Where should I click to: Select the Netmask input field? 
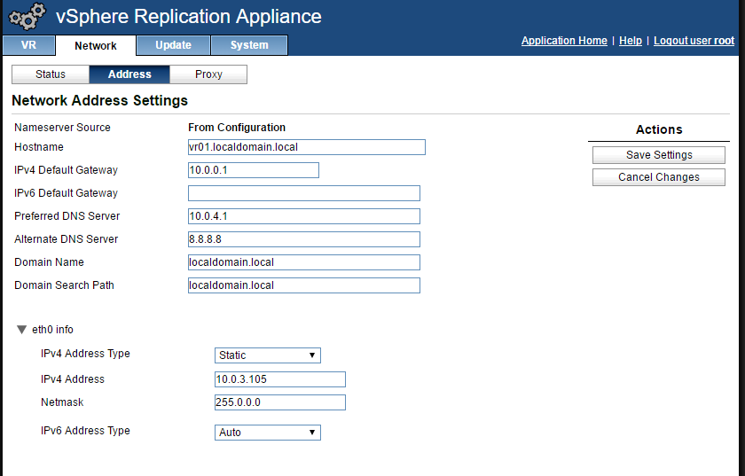pos(279,402)
